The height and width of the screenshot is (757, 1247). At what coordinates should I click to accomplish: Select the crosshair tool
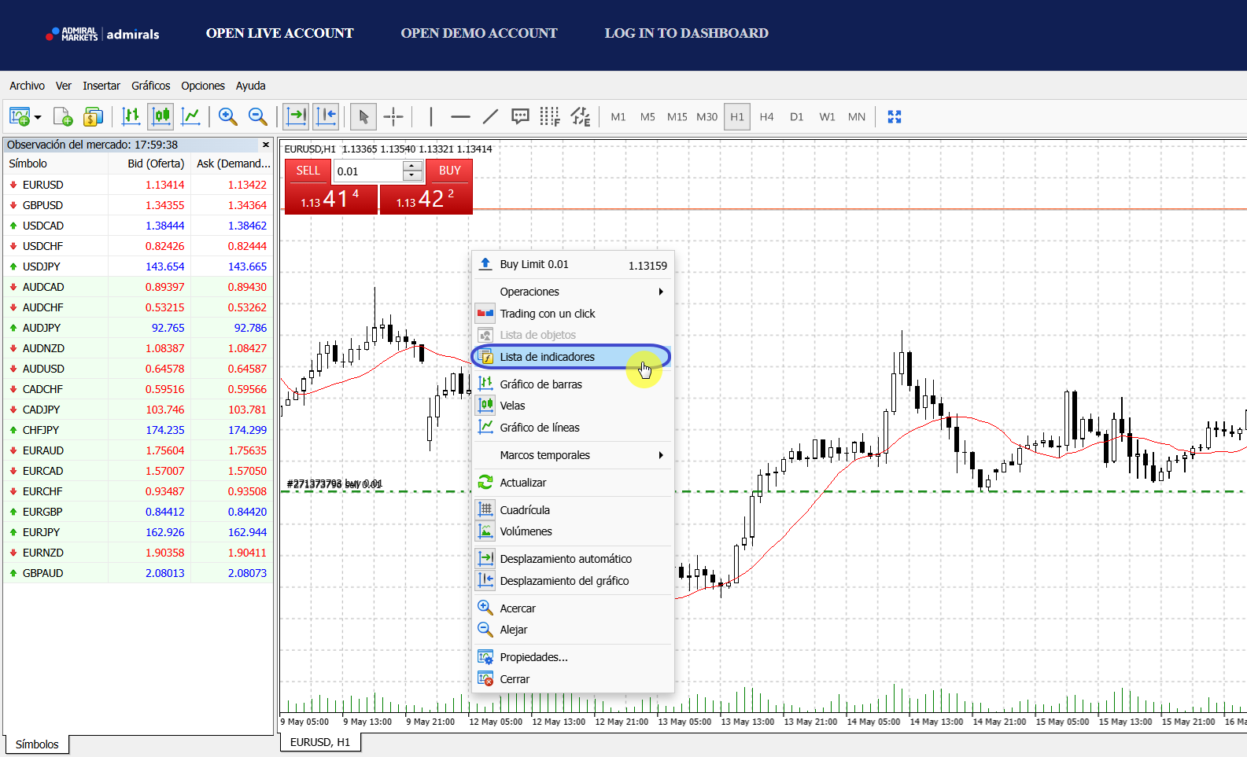[x=393, y=117]
